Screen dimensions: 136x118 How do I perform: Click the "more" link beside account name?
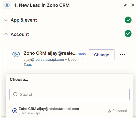coord(82,53)
